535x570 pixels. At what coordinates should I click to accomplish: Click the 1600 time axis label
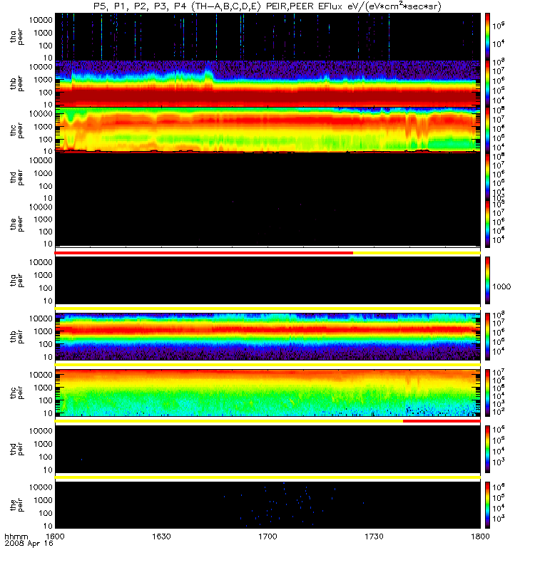(x=55, y=537)
